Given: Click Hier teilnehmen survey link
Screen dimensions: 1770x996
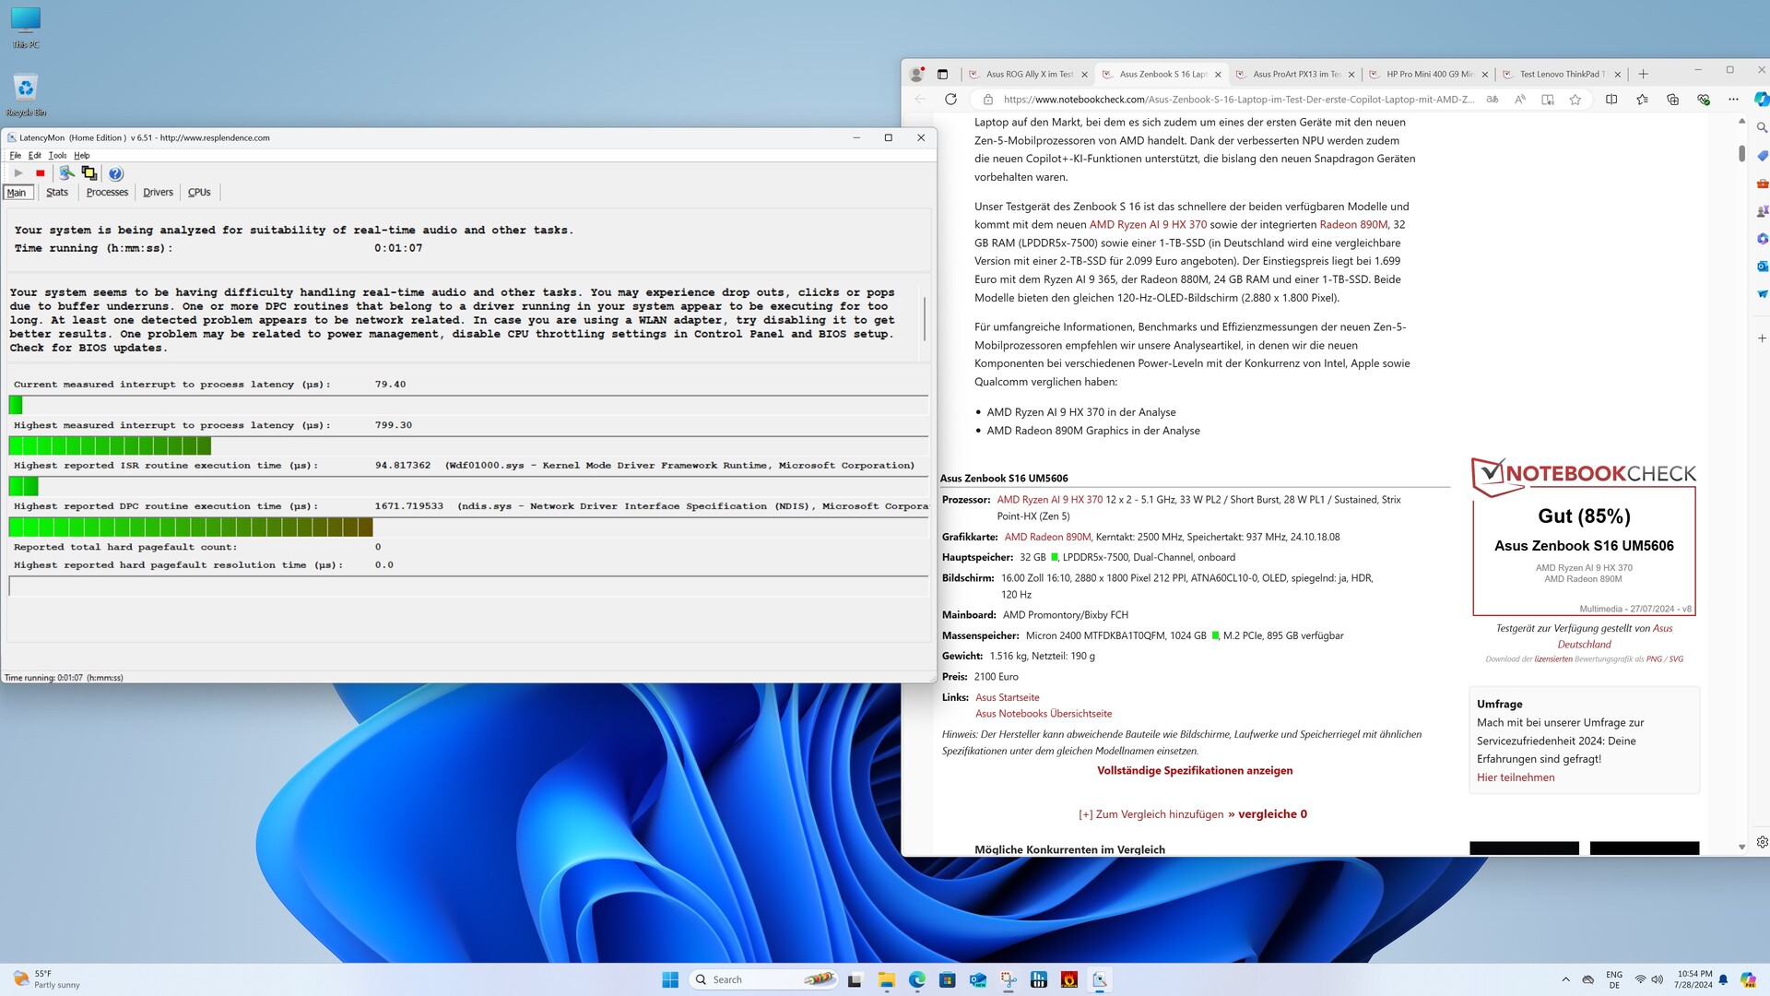Looking at the screenshot, I should tap(1515, 777).
